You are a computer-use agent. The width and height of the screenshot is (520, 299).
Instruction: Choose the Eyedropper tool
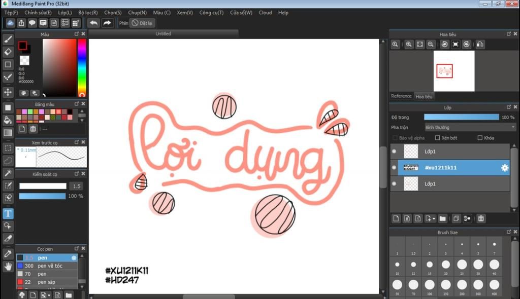pyautogui.click(x=8, y=253)
